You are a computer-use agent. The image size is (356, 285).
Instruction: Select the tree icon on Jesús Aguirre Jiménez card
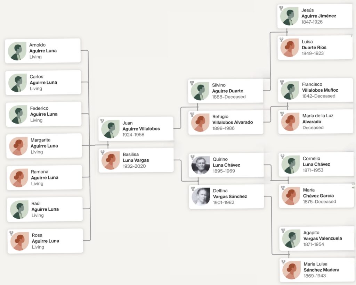click(x=281, y=8)
